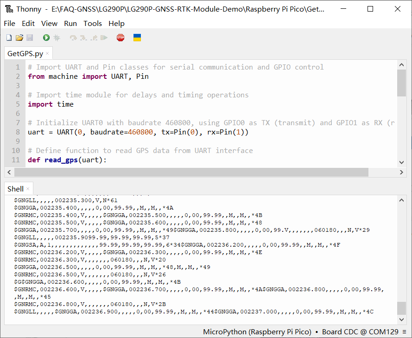Image resolution: width=412 pixels, height=338 pixels.
Task: Close the GetGPS.py tab
Action: [x=47, y=53]
